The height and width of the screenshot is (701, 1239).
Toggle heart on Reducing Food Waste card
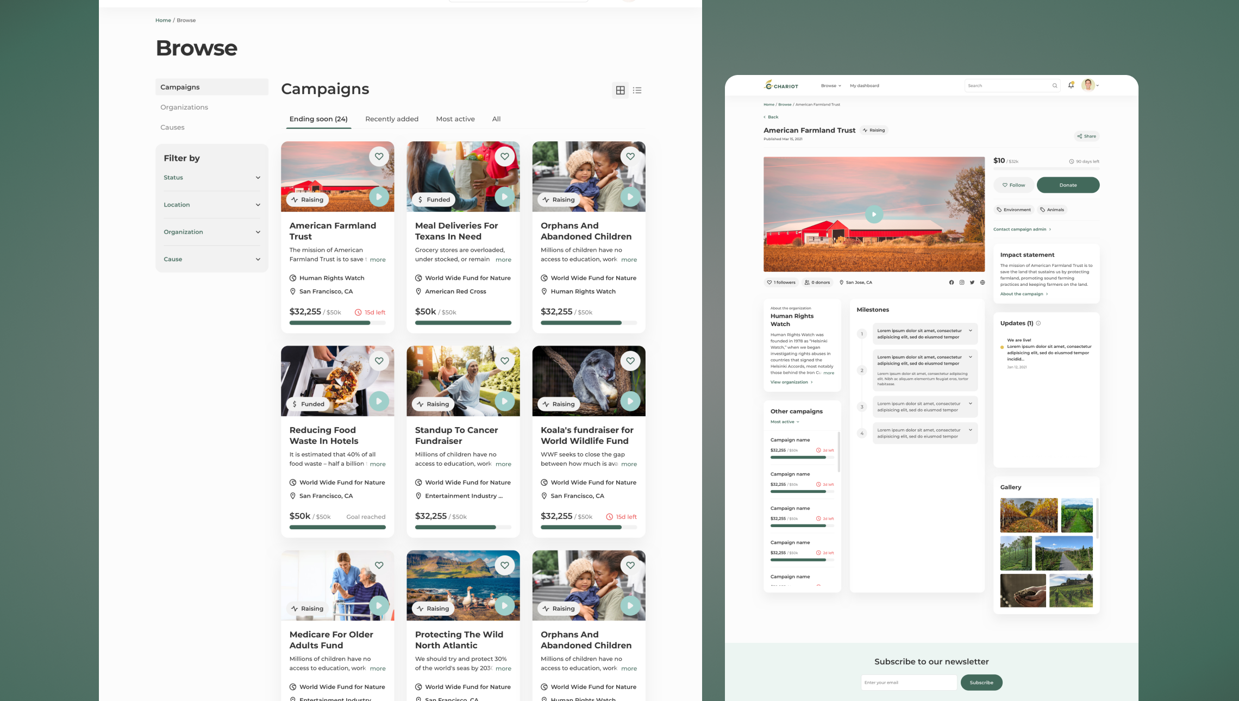[379, 361]
